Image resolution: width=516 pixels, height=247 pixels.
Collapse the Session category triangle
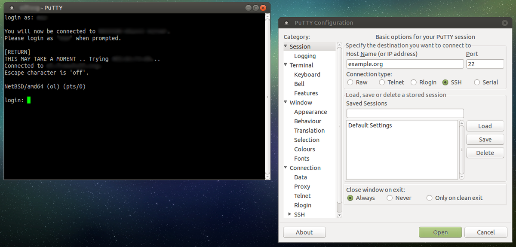pyautogui.click(x=286, y=46)
